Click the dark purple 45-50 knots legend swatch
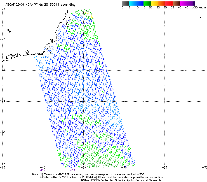Image resolution: width=207 pixels, height=182 pixels. click(x=191, y=3)
